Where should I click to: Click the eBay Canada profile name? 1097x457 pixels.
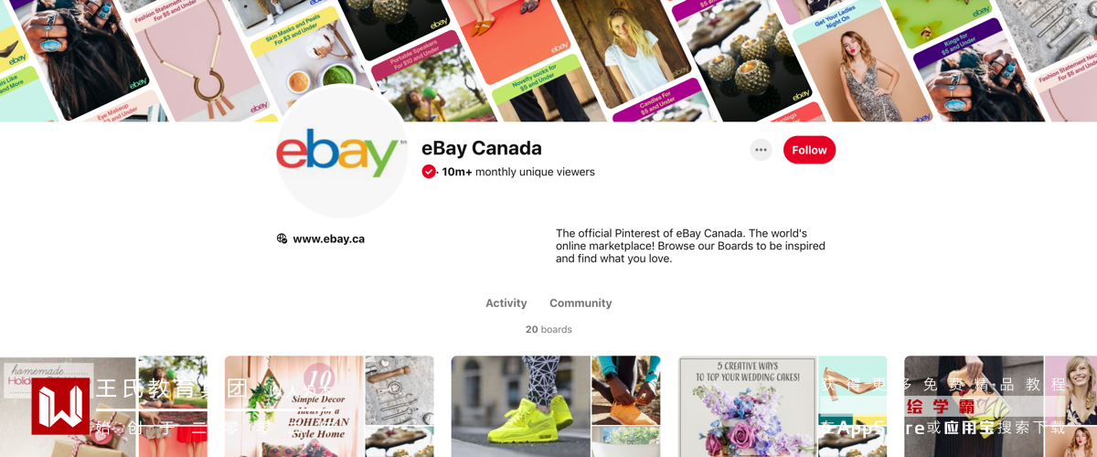pyautogui.click(x=481, y=148)
